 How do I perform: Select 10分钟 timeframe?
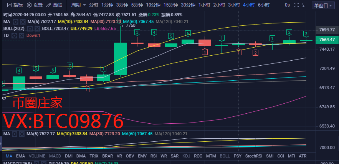[x=153, y=5]
